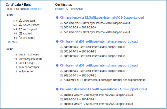Select validity text 2023-04-15 — 2033-04-12
This screenshot has width=167, height=109.
[x=80, y=52]
